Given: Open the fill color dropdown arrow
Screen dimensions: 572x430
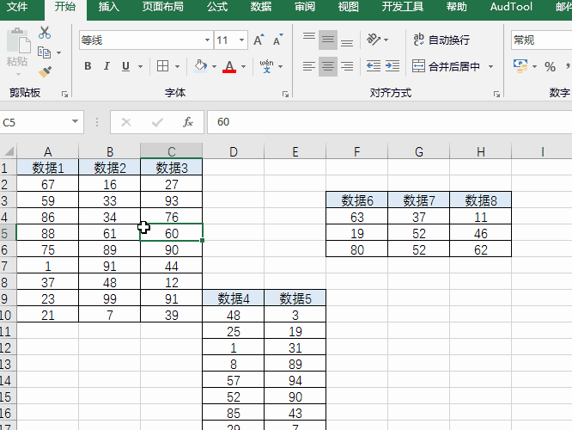Looking at the screenshot, I should coord(214,66).
